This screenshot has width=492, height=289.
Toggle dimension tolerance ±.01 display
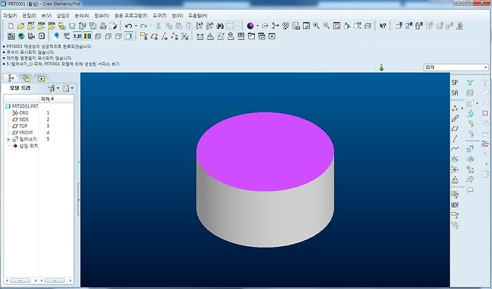(x=77, y=36)
